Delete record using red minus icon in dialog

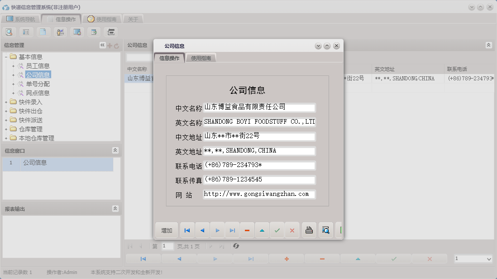[247, 230]
